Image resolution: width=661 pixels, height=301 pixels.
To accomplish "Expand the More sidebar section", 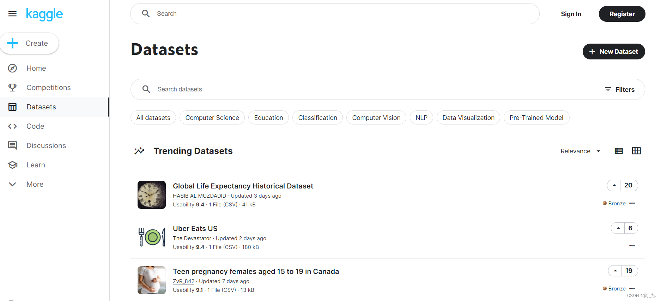I will 54,184.
